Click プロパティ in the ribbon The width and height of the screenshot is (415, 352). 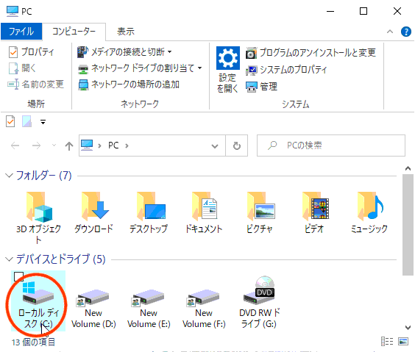pos(31,51)
